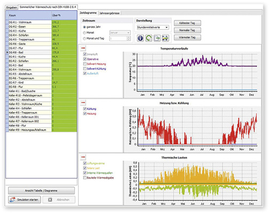The image size is (270, 214).
Task: Select the 'DG-R2 - Essen' row
Action: [x=41, y=27]
